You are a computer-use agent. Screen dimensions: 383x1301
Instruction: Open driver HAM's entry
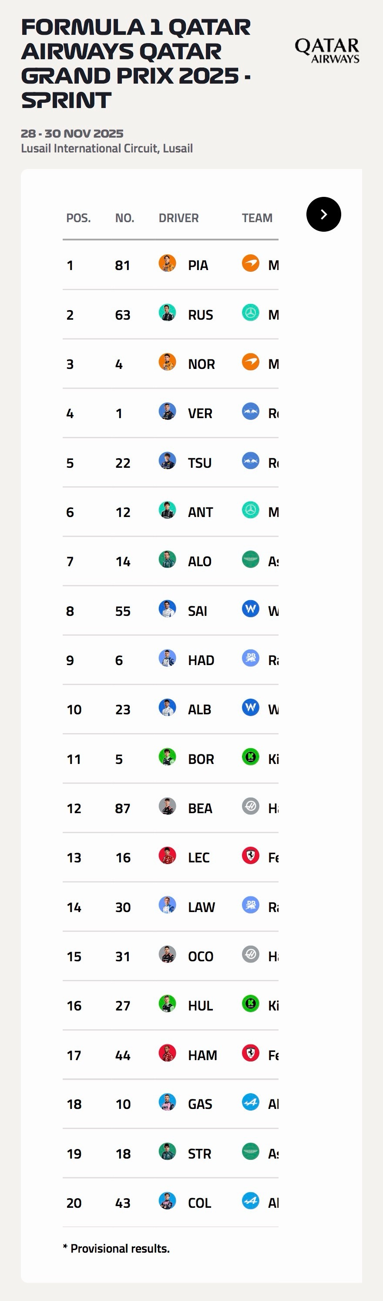[x=202, y=1055]
